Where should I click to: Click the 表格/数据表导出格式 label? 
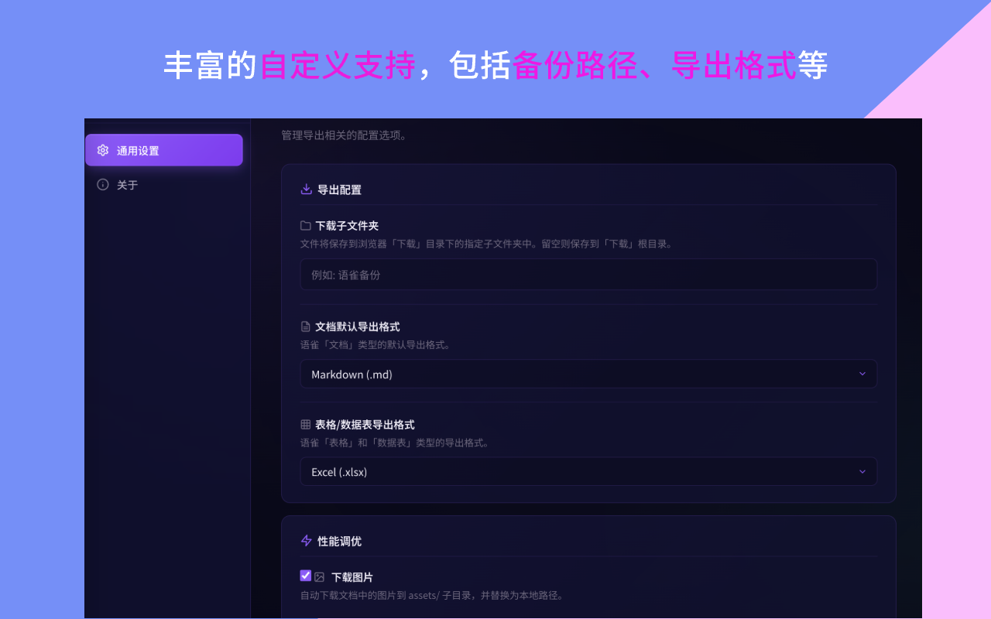(365, 425)
